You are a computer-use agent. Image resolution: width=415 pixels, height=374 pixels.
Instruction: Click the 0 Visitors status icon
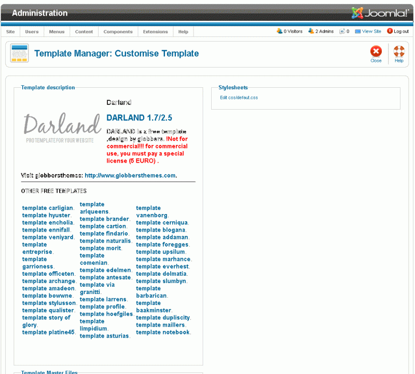coord(280,31)
